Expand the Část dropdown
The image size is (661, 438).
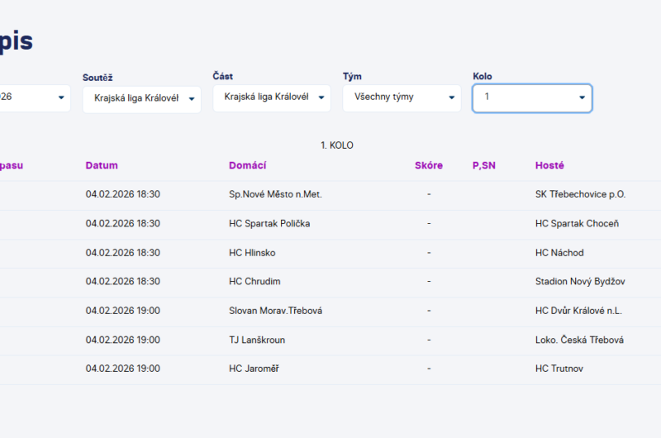pos(271,98)
